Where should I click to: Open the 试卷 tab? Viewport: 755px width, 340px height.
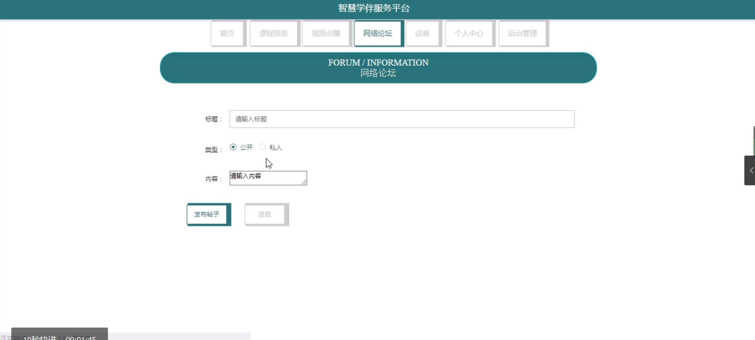click(x=422, y=33)
